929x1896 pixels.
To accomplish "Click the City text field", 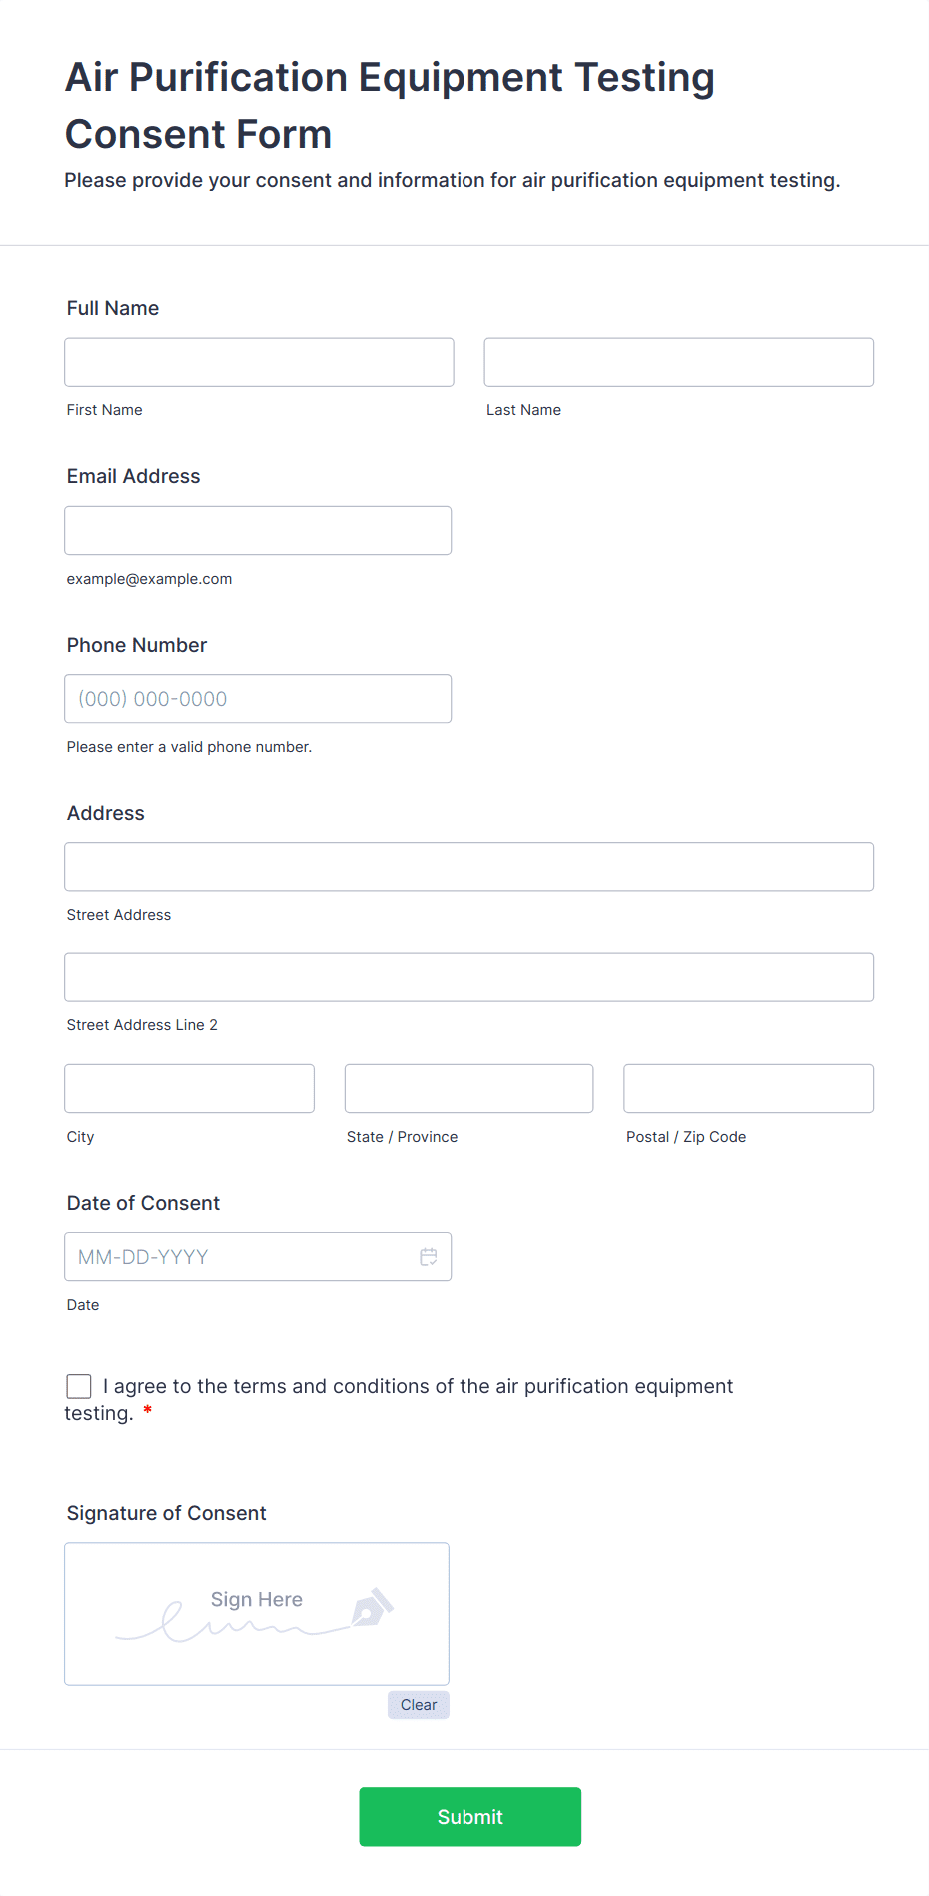I will (189, 1088).
